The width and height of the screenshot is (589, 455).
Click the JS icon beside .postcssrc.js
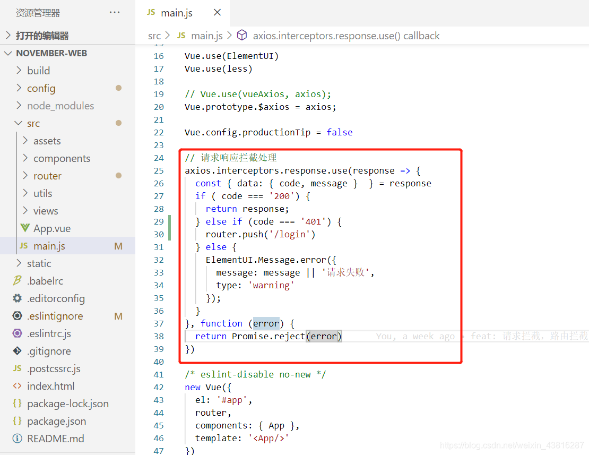coord(18,368)
